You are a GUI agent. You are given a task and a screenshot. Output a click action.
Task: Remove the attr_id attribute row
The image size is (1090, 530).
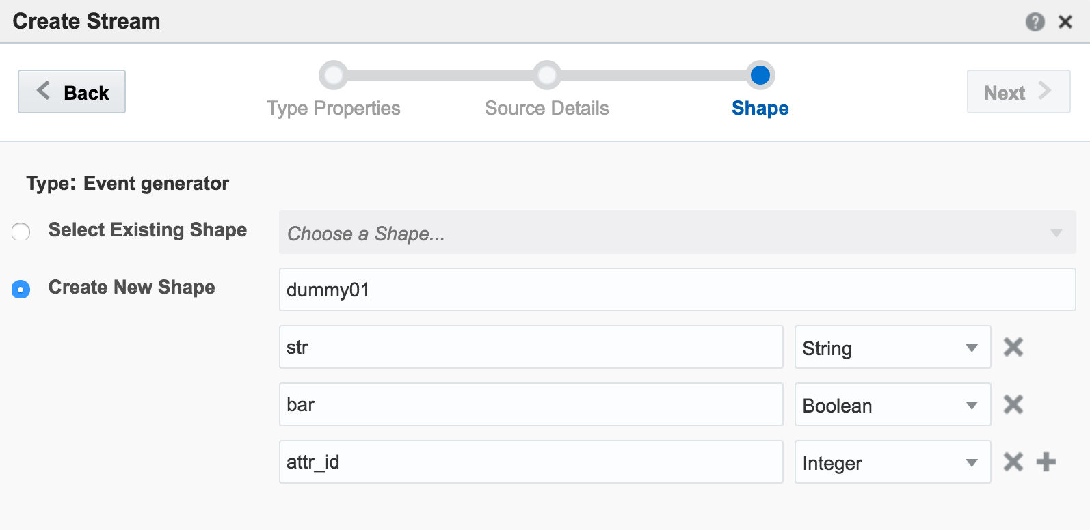click(x=1013, y=462)
